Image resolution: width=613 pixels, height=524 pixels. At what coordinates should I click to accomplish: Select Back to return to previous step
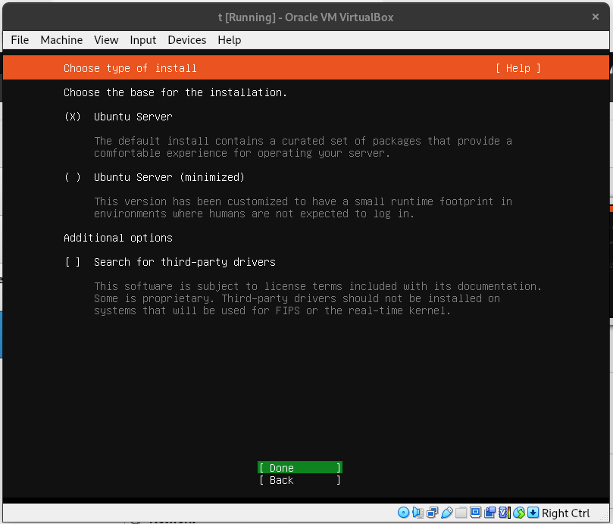pyautogui.click(x=299, y=480)
